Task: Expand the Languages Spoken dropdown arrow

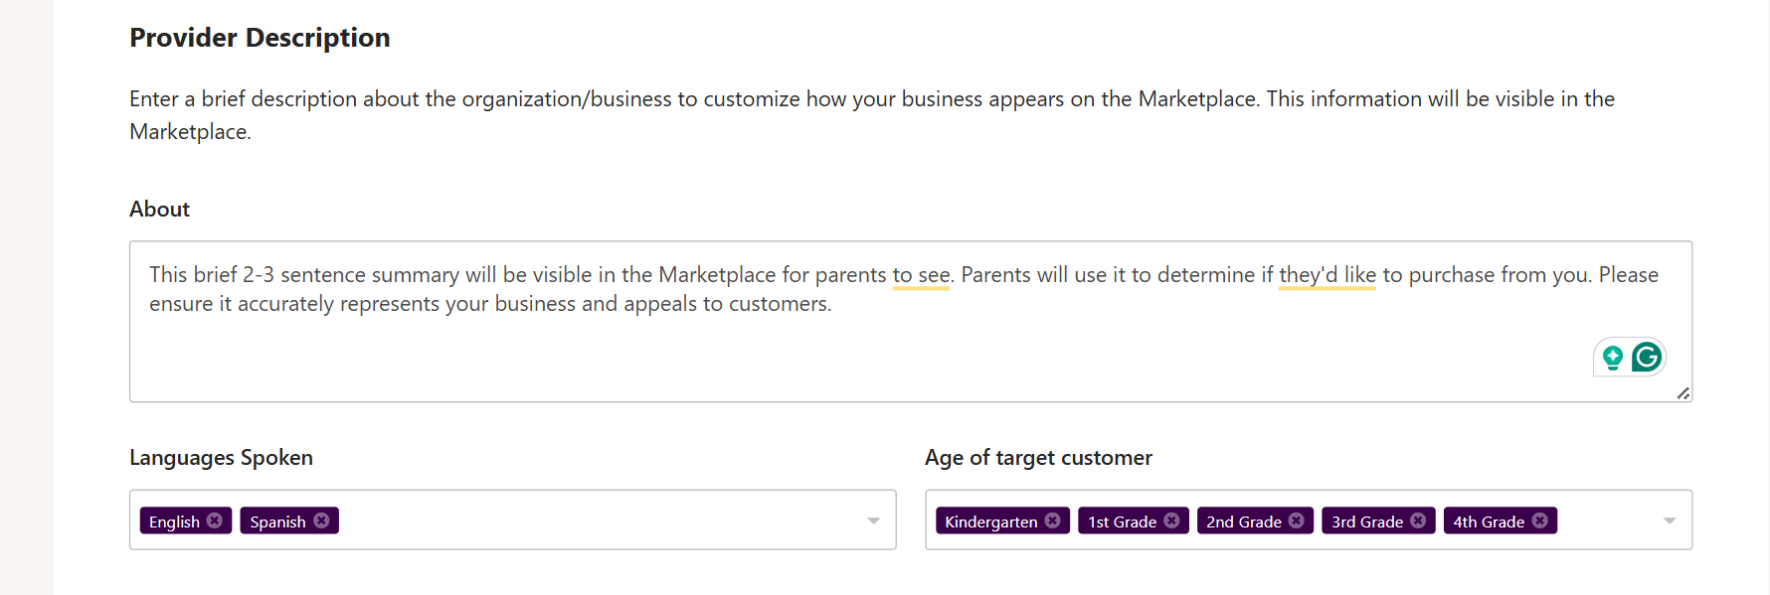Action: [x=873, y=521]
